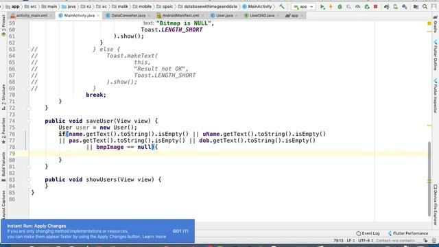
Task: Change the UTF-8 file encoding
Action: point(366,241)
